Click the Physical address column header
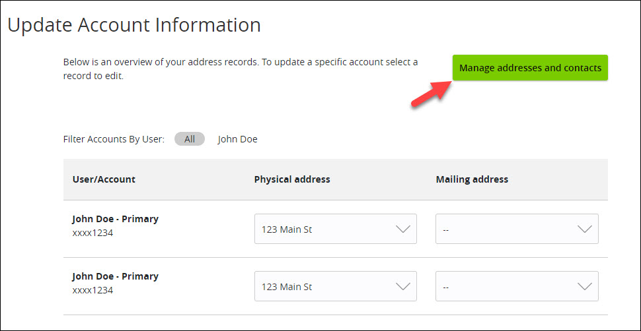Viewport: 641px width, 331px height. 292,179
